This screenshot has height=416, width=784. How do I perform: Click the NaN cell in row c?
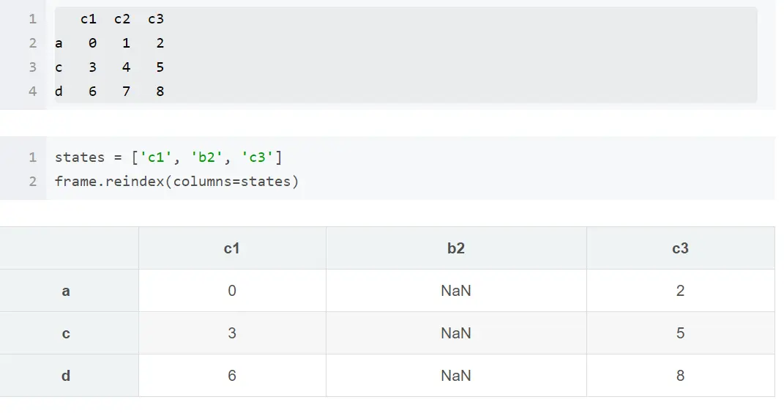456,333
